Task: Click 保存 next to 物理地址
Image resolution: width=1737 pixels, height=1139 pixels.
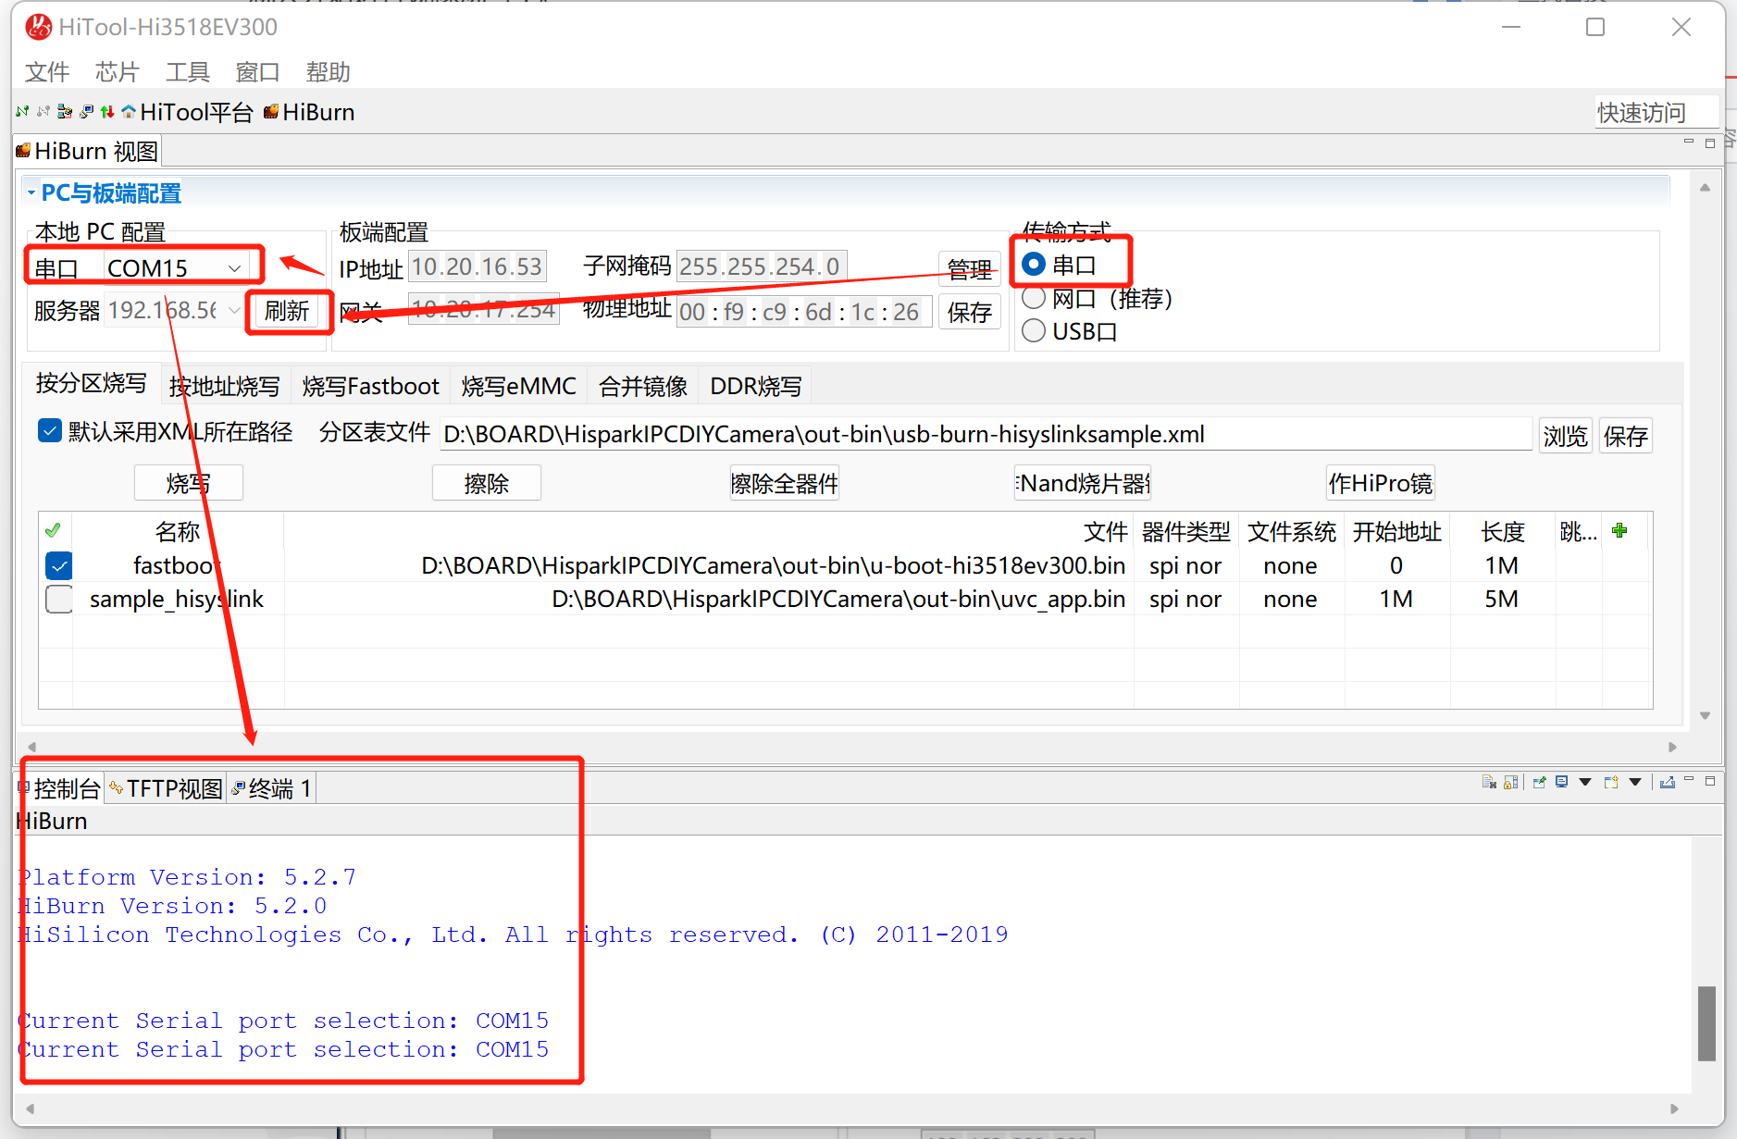Action: [x=970, y=312]
